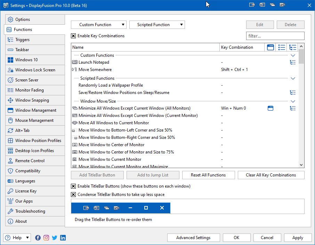
Task: Collapse the Custom Functions group
Action: pos(293,55)
